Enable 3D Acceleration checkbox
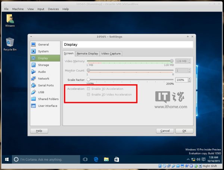This screenshot has height=170, width=224. (88, 89)
